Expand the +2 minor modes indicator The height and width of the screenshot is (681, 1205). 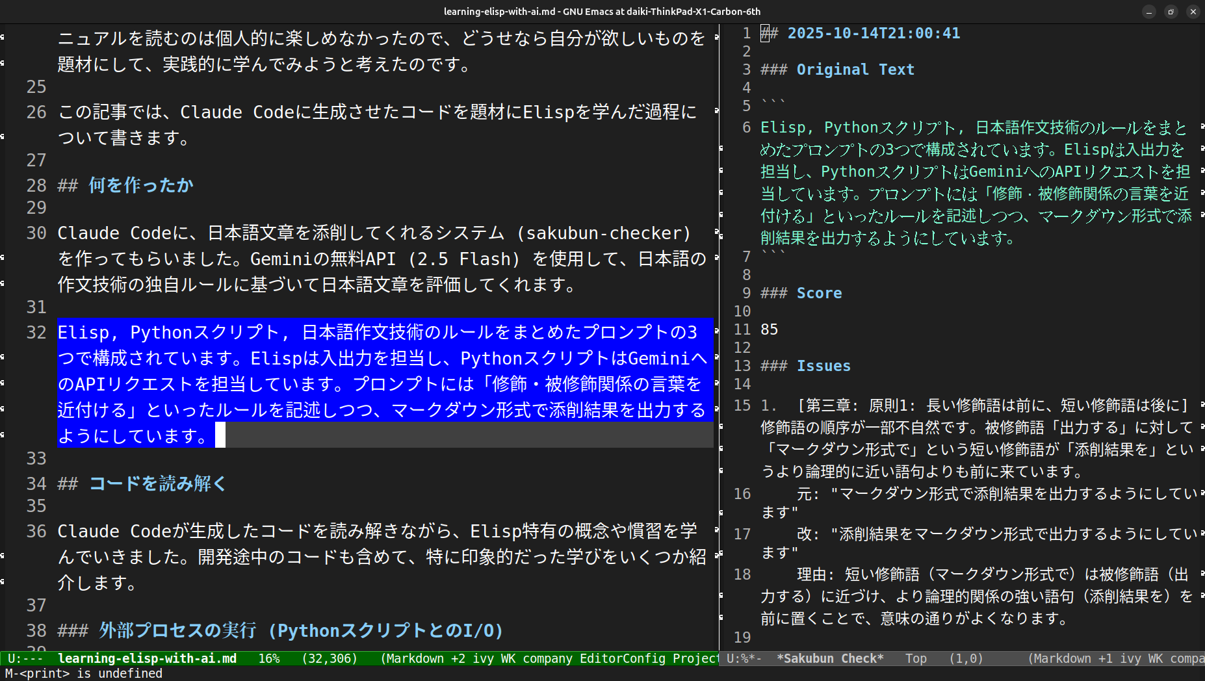point(458,658)
